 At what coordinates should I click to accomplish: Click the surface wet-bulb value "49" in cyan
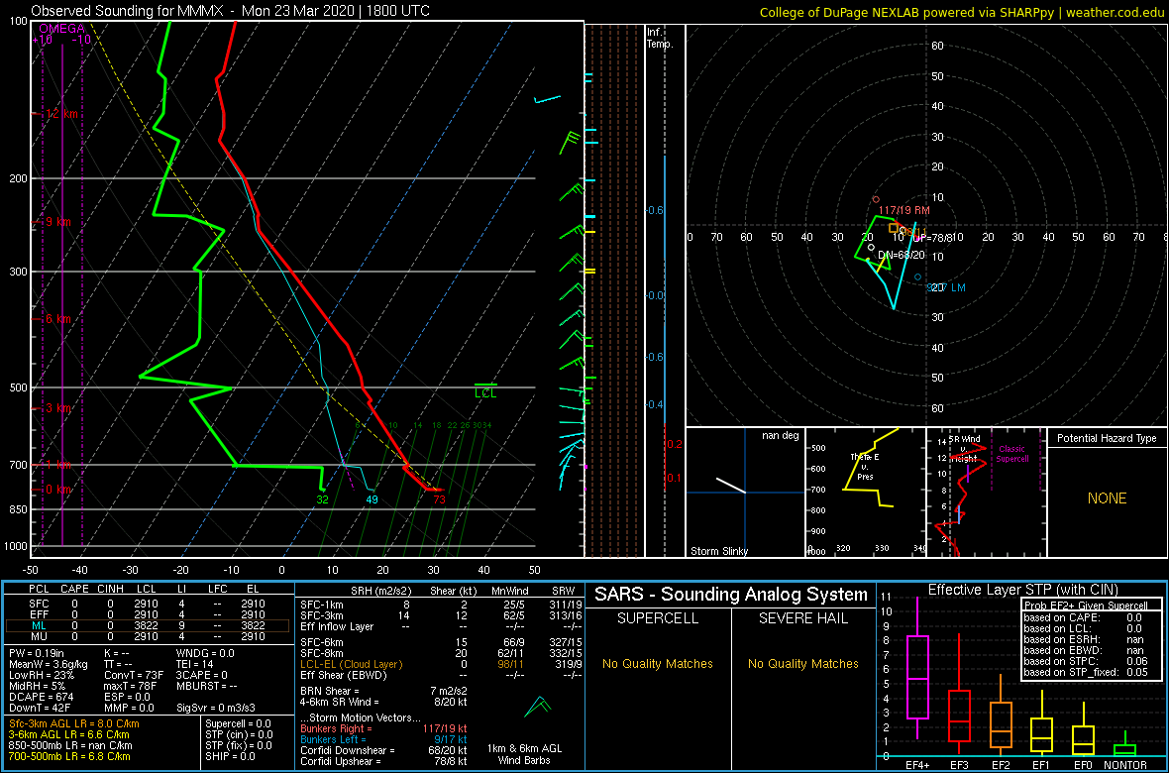click(x=372, y=499)
